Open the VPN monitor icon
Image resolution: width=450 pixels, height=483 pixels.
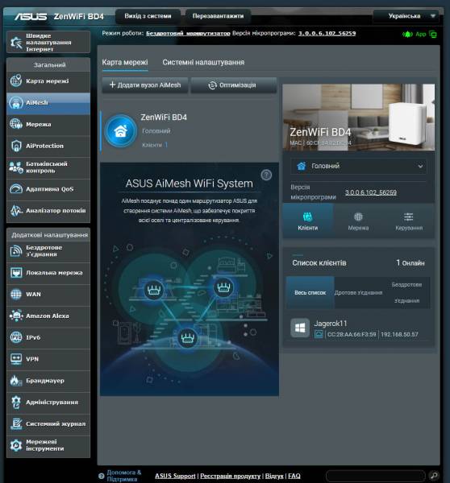click(16, 359)
